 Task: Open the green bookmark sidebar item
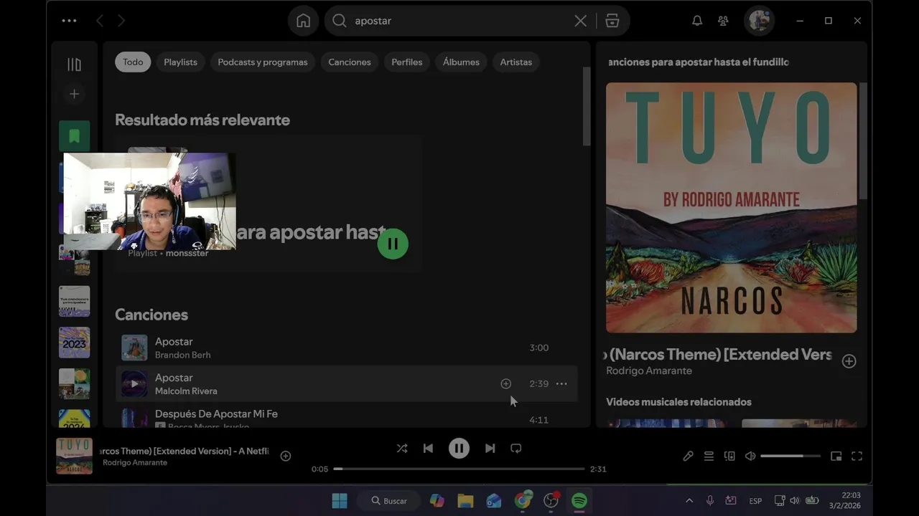point(74,136)
